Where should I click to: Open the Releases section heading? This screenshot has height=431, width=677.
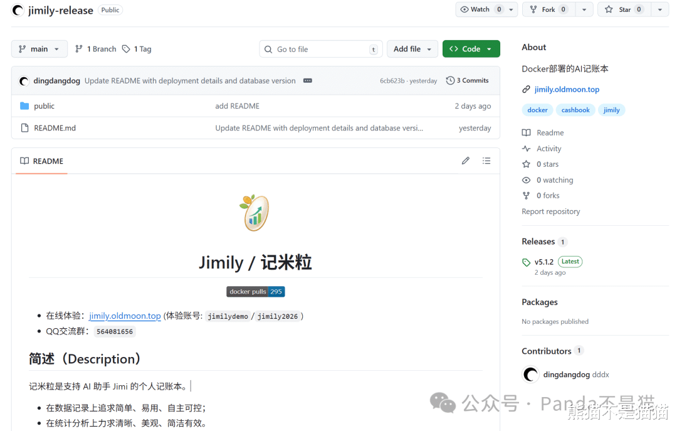[538, 242]
